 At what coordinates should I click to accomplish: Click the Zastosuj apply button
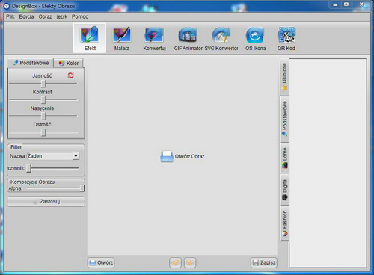pyautogui.click(x=46, y=201)
